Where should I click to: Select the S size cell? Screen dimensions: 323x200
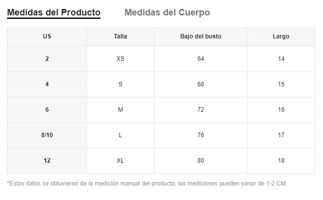[x=120, y=84]
